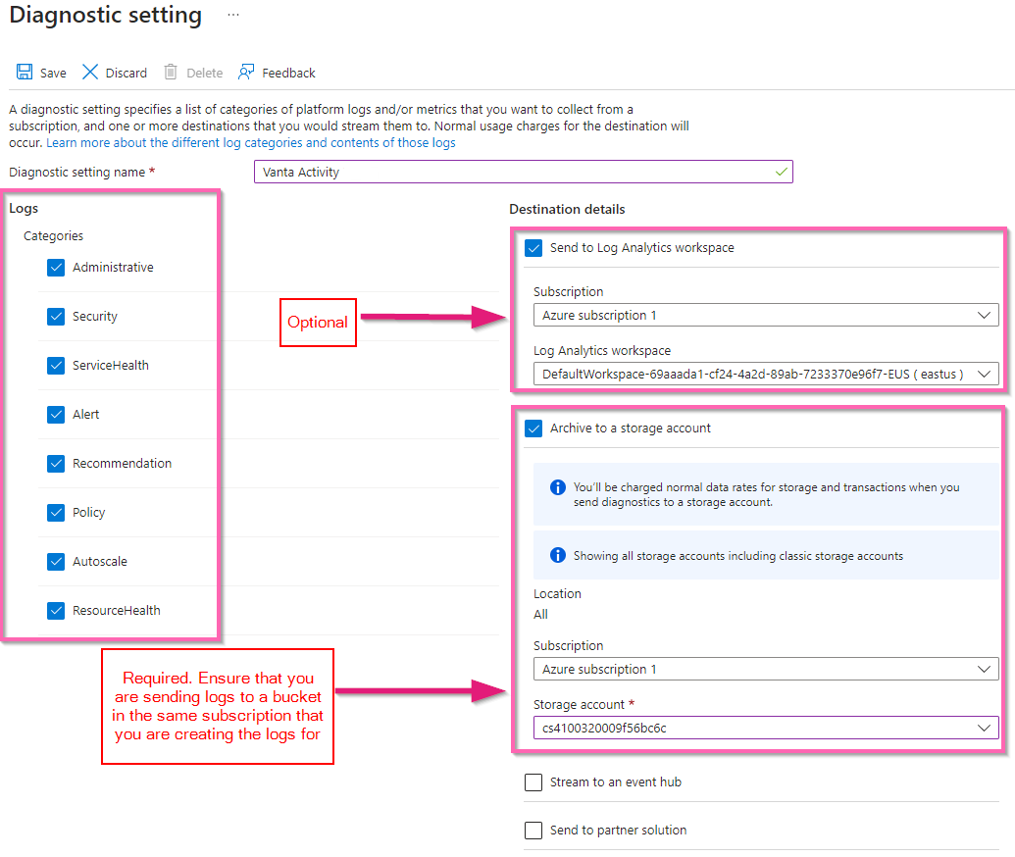The height and width of the screenshot is (857, 1015).
Task: Toggle the ResourceHealth checkbox
Action: (56, 610)
